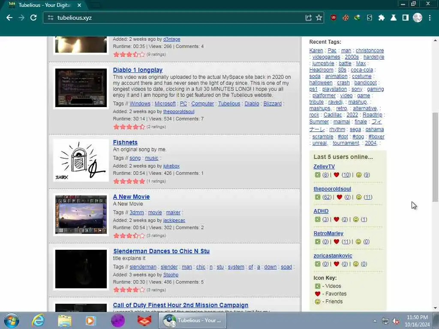Click the Karen tag in Recent Tags
439x329 pixels.
[316, 51]
